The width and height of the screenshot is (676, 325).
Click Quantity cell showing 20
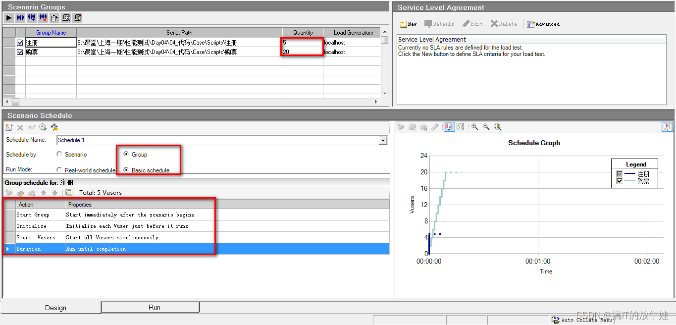point(303,52)
